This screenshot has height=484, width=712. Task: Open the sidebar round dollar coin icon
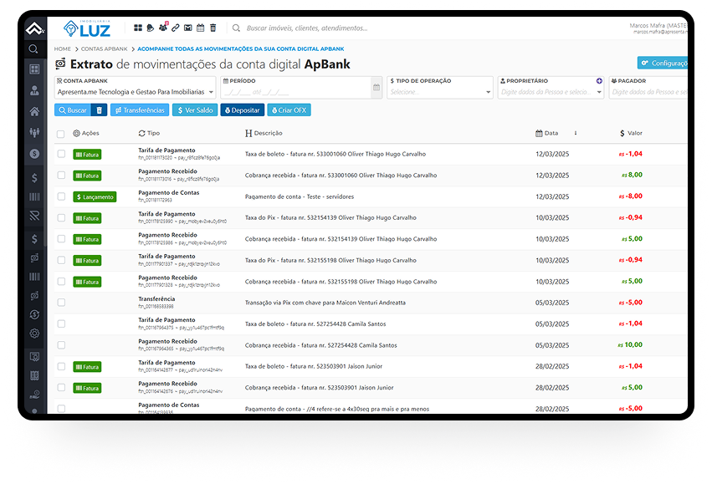pyautogui.click(x=34, y=154)
